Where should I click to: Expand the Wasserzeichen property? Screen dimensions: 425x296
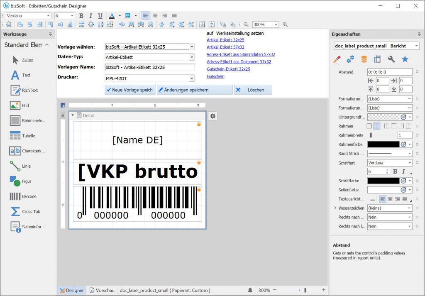click(x=335, y=208)
